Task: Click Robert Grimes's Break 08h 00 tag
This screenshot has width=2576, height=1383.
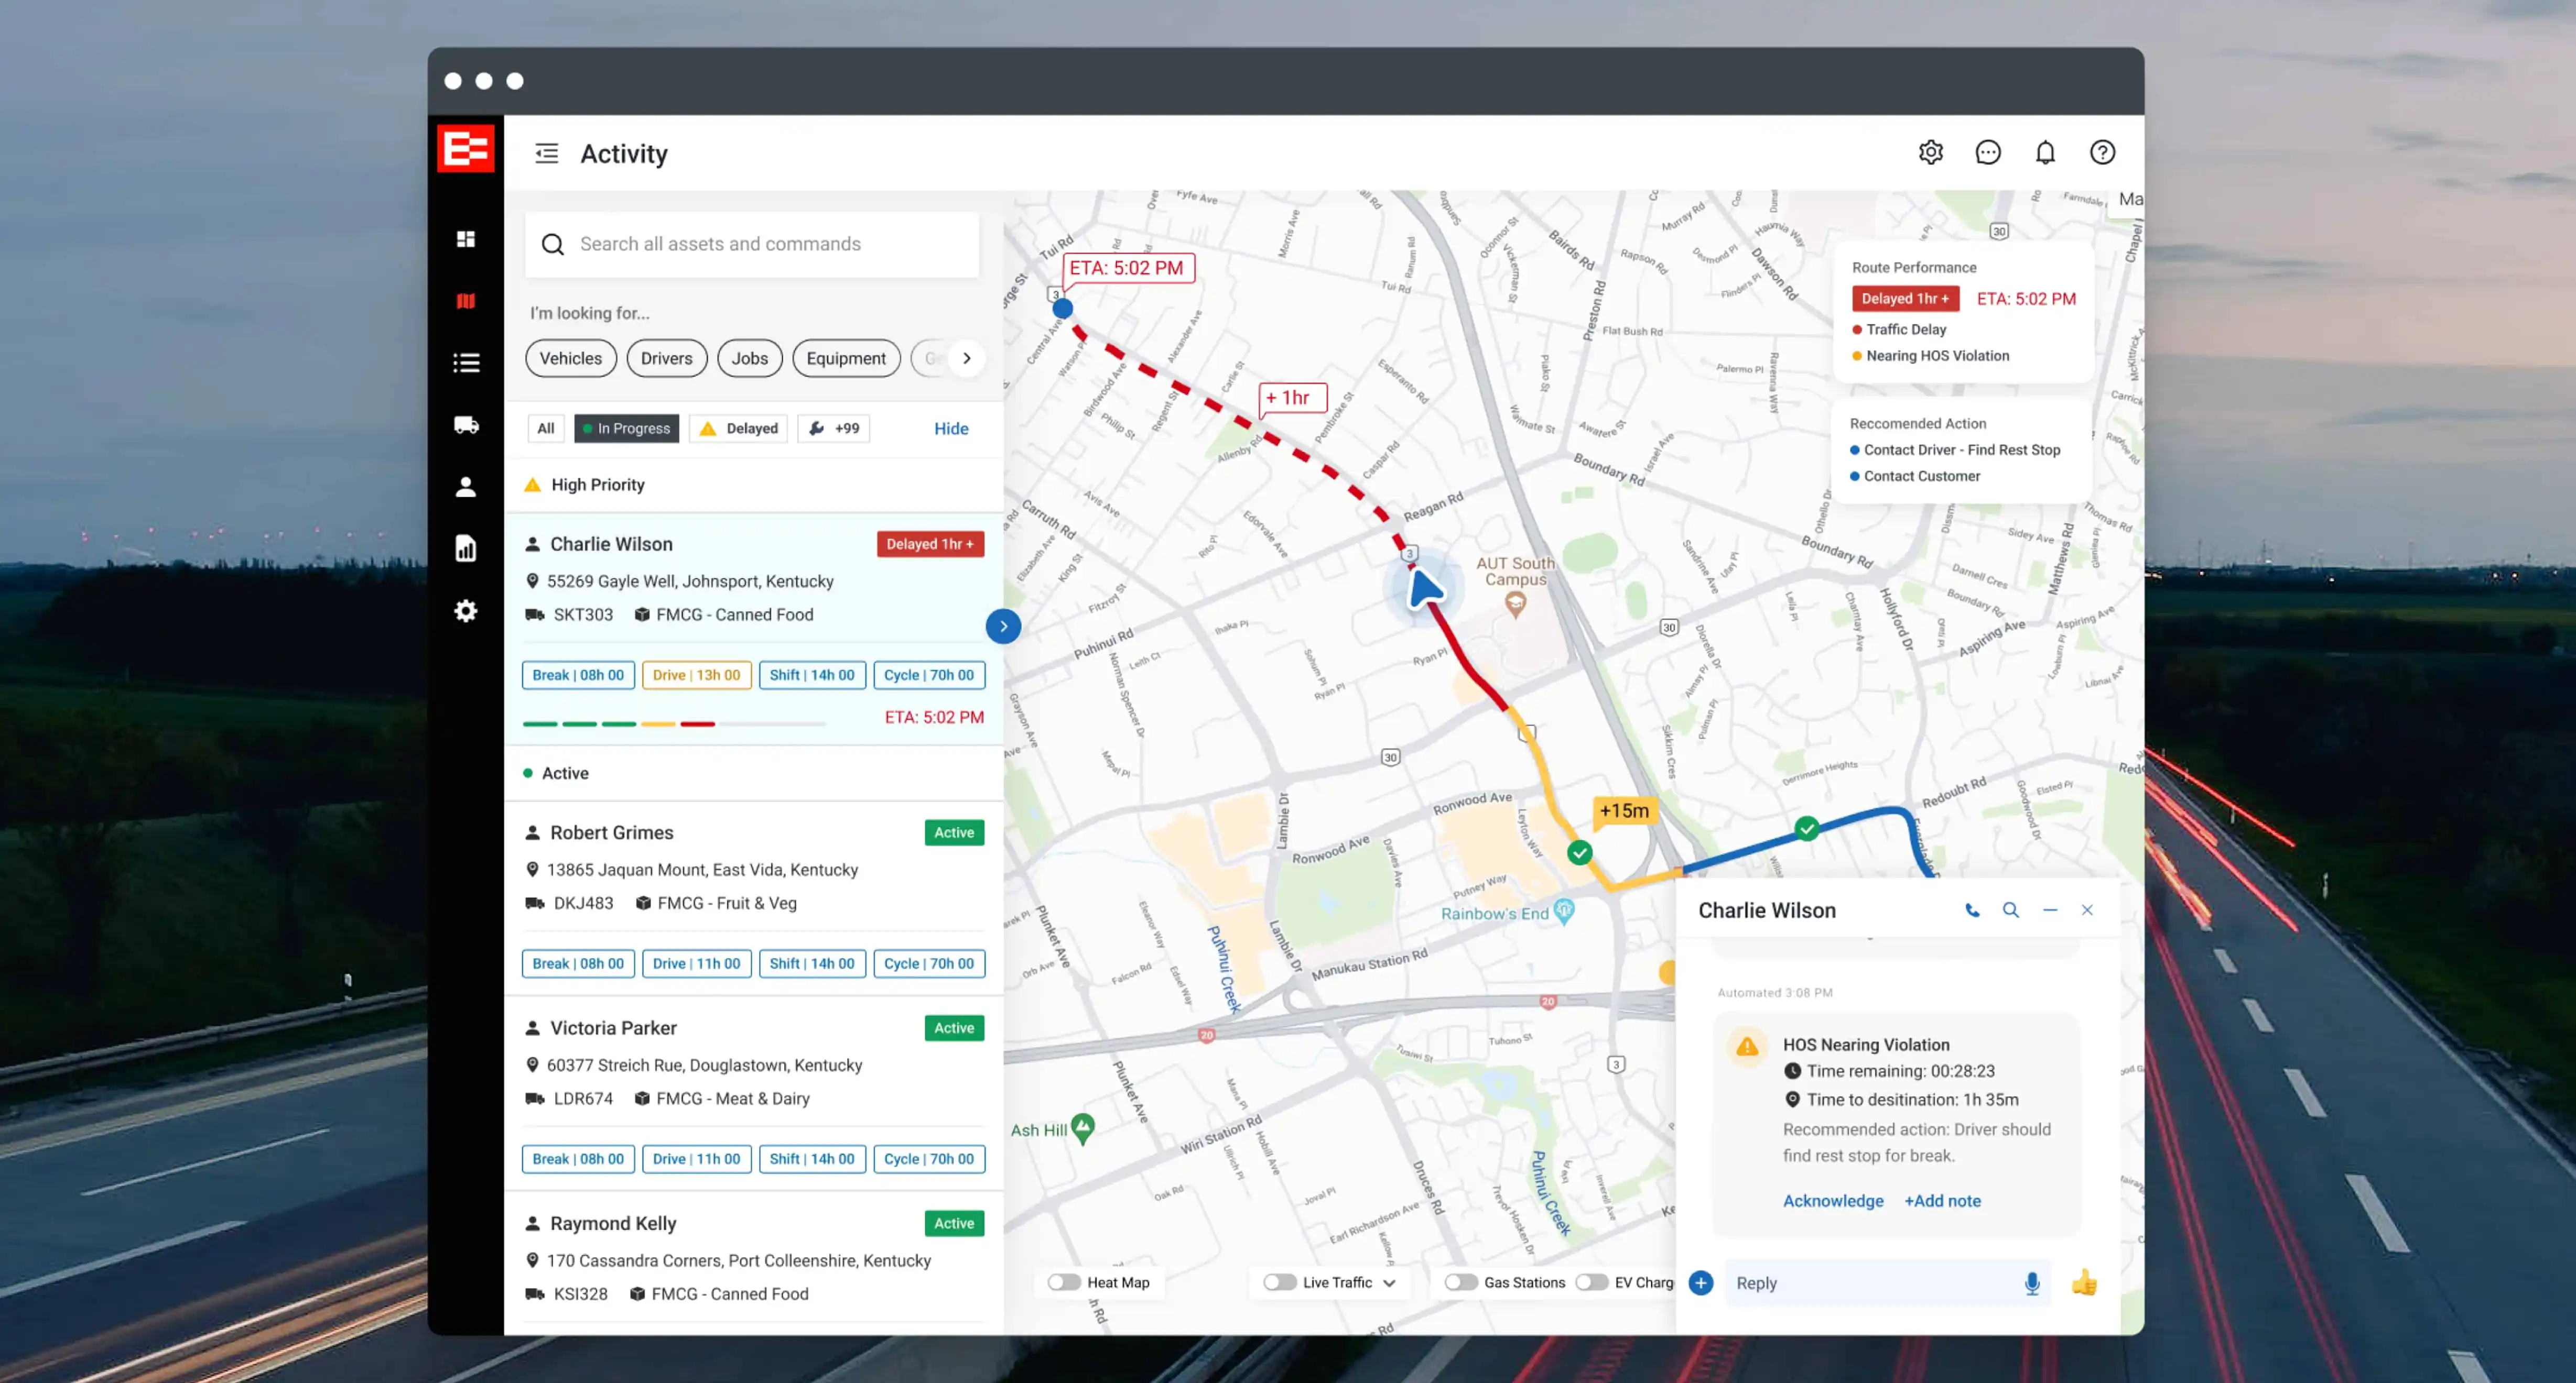Action: pyautogui.click(x=578, y=964)
